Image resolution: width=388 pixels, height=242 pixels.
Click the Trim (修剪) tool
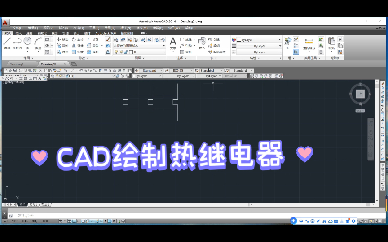click(93, 39)
